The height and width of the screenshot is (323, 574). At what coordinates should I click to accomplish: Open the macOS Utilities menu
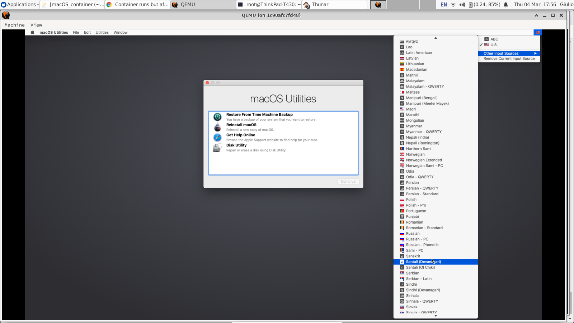click(x=54, y=32)
